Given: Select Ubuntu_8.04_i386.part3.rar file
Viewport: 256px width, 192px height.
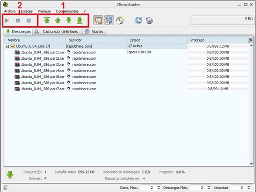Looking at the screenshot, I should pos(42,65).
